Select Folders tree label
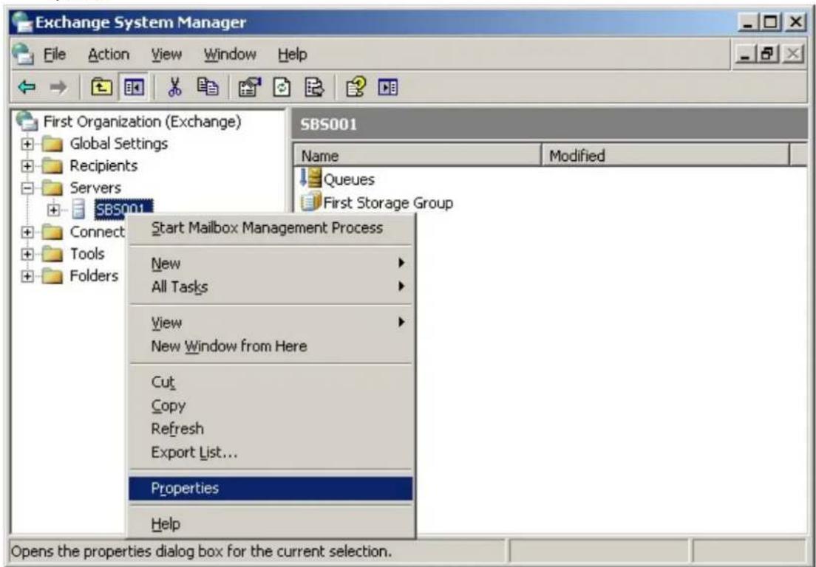Image resolution: width=816 pixels, height=567 pixels. (94, 275)
